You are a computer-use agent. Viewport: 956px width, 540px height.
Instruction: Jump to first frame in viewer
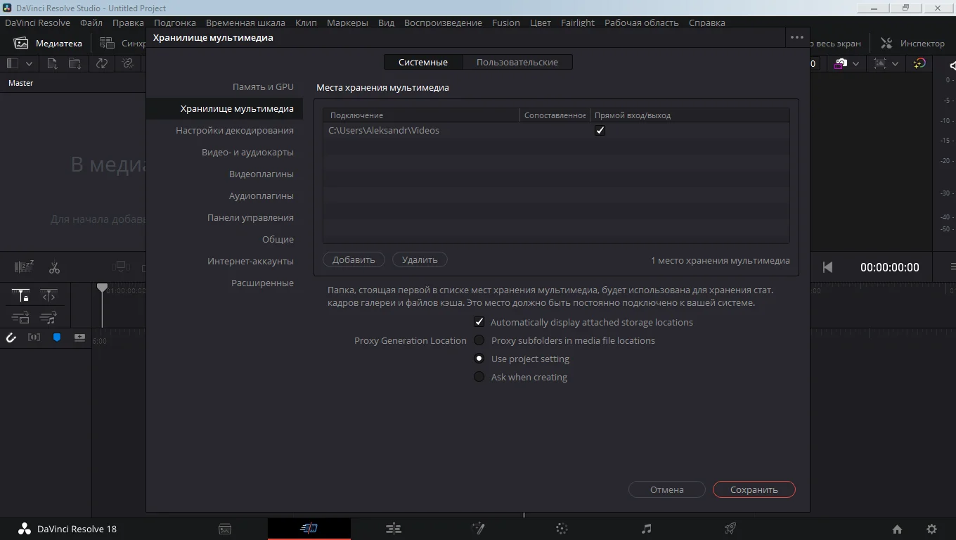pyautogui.click(x=827, y=267)
